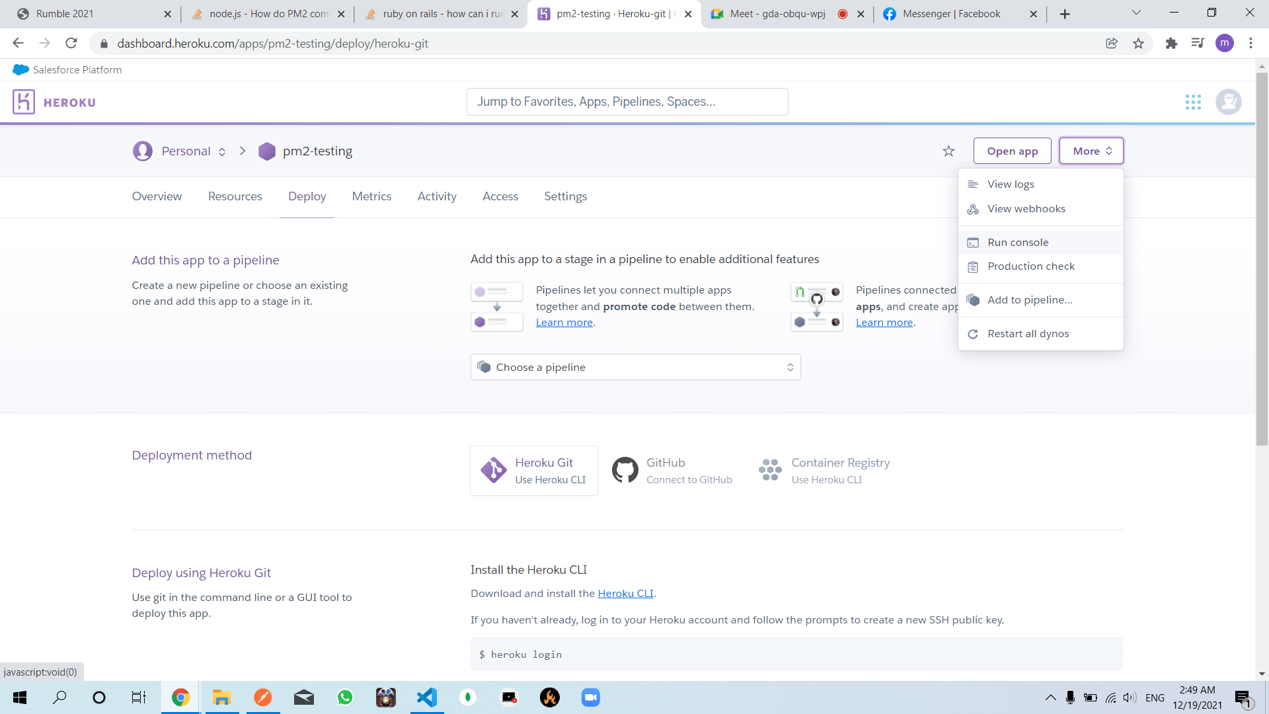Choose Heroku Git deployment method
This screenshot has width=1269, height=714.
pyautogui.click(x=534, y=471)
